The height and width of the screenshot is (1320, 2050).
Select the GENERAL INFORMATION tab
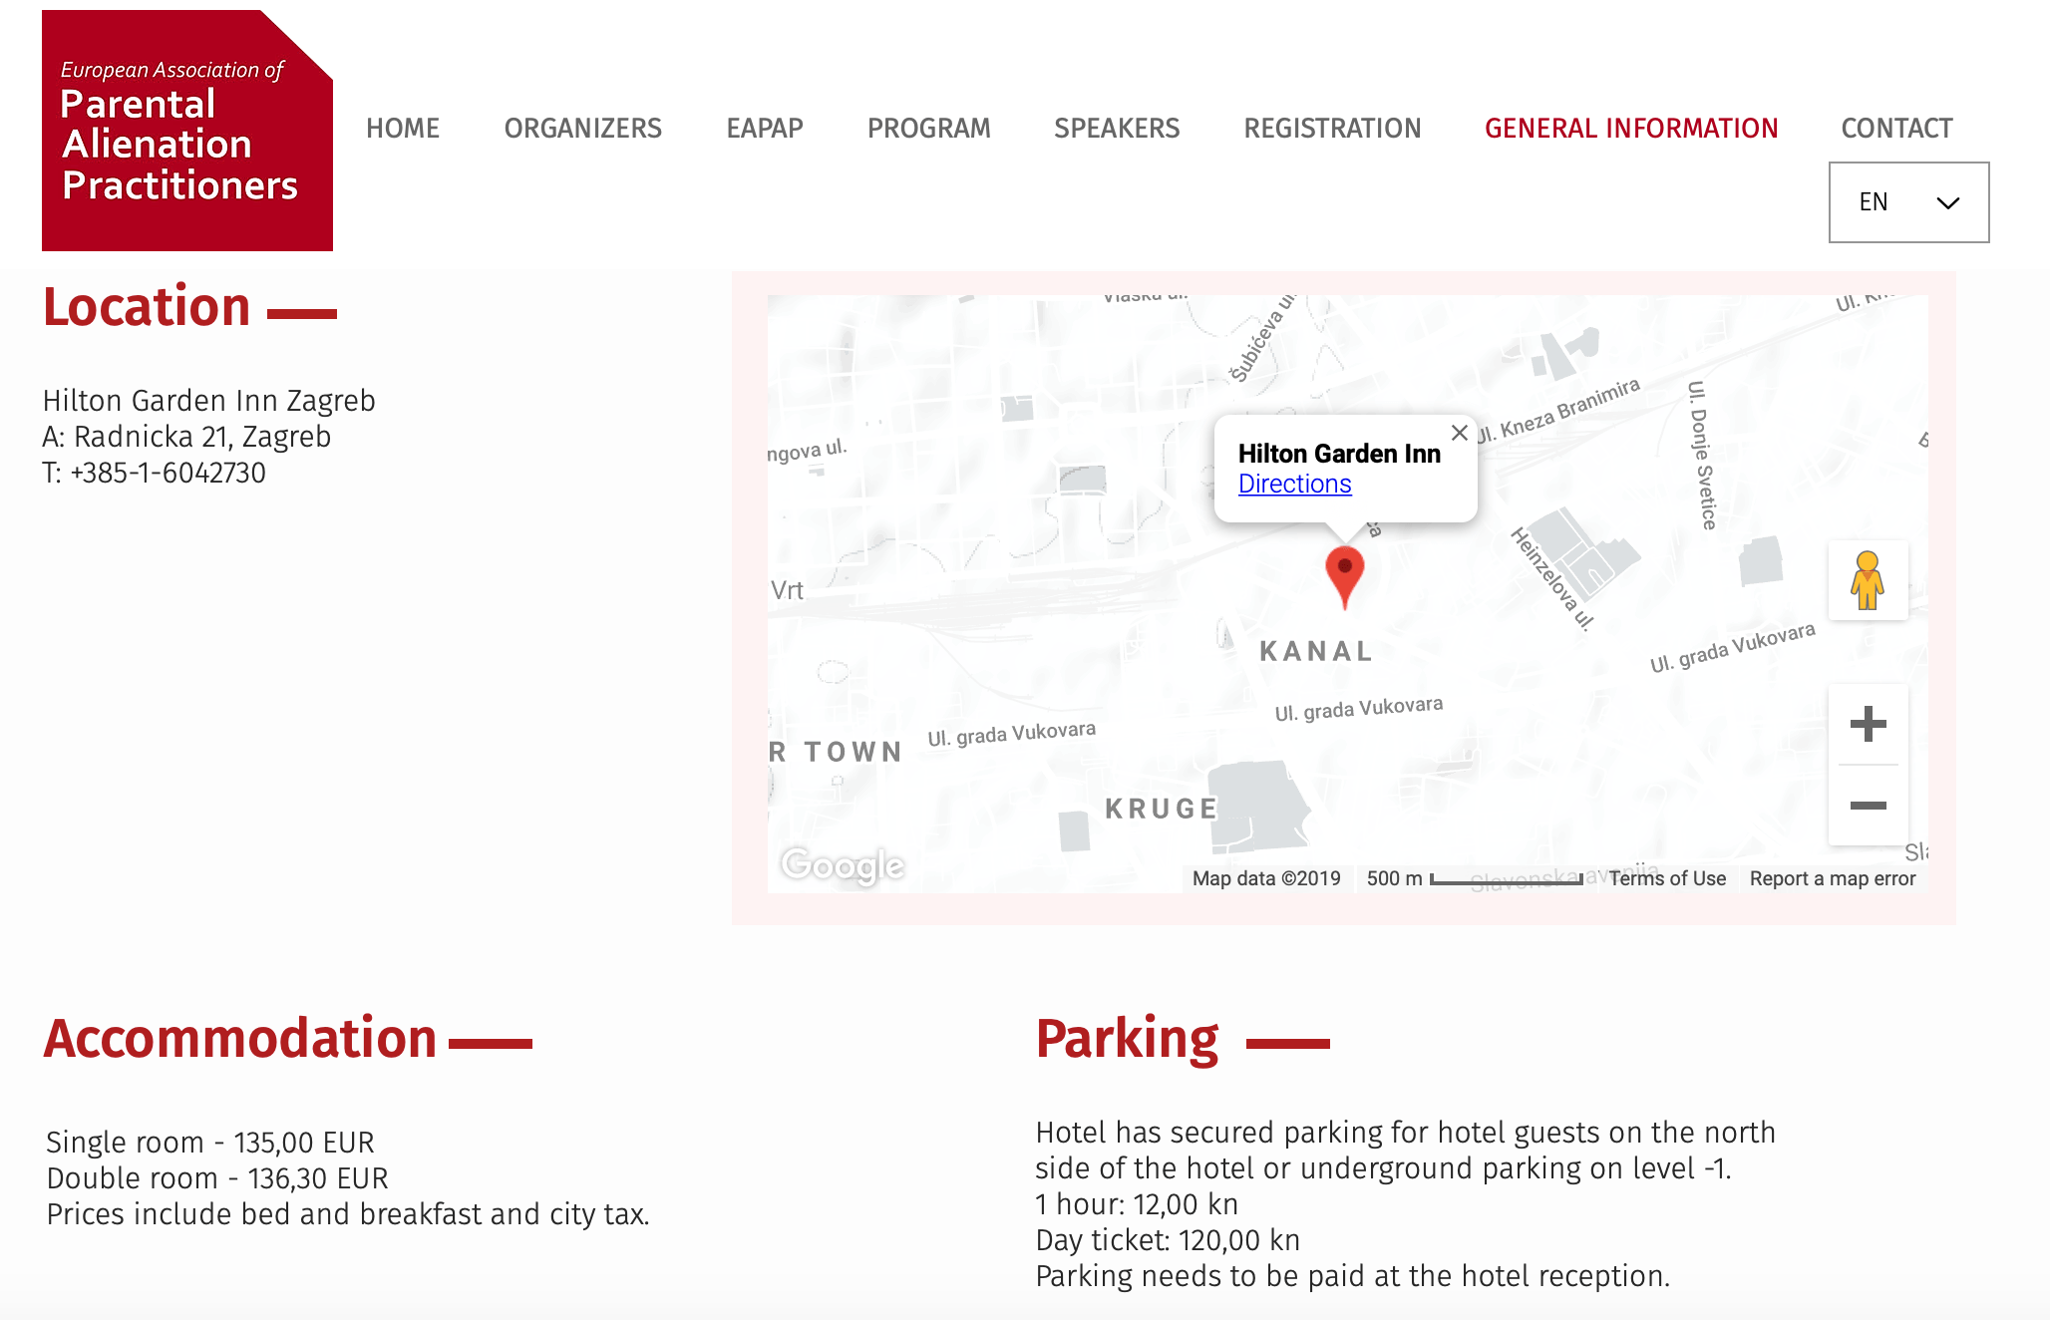click(x=1631, y=128)
